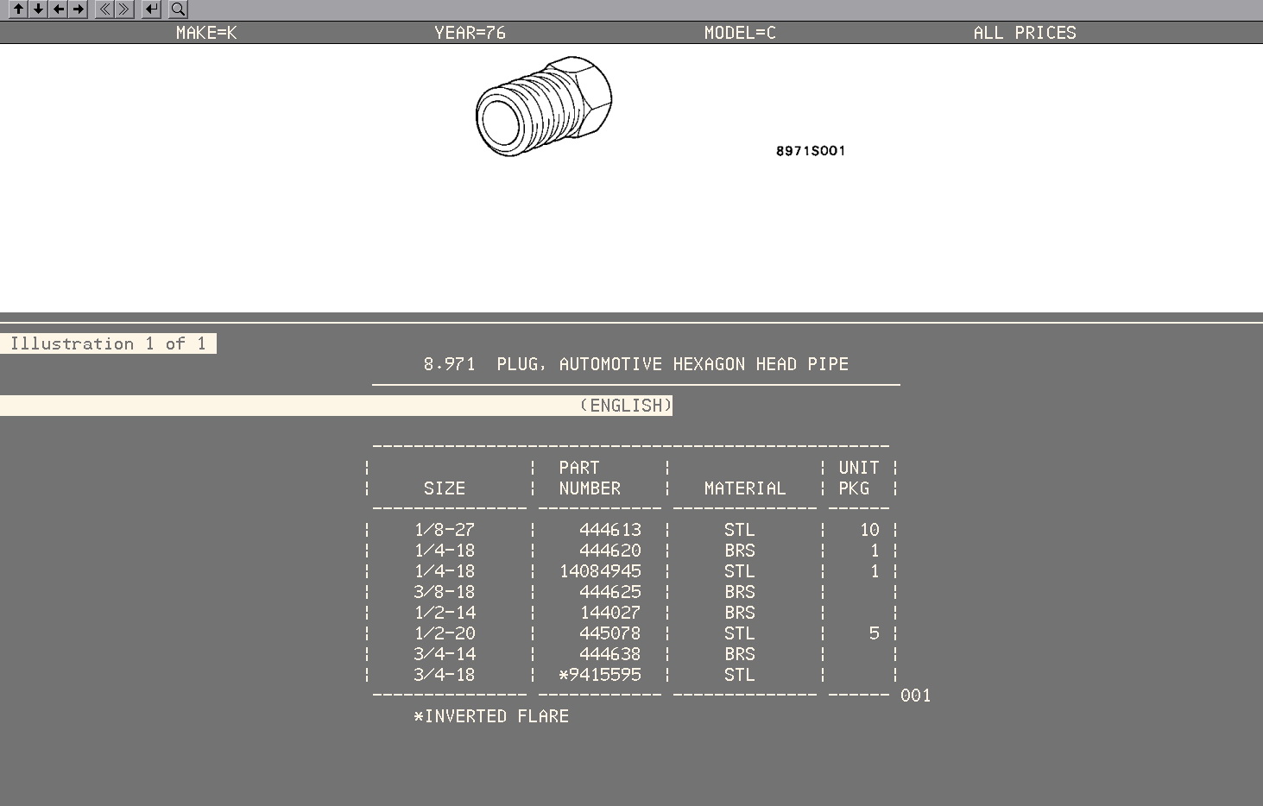Select part number 14084945
The width and height of the screenshot is (1263, 806).
[x=600, y=571]
